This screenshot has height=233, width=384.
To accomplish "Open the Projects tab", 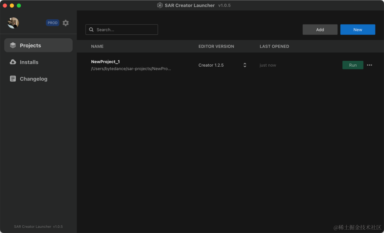I will click(38, 45).
